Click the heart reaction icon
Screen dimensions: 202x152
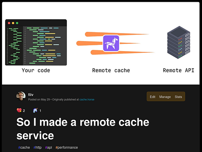(19, 111)
